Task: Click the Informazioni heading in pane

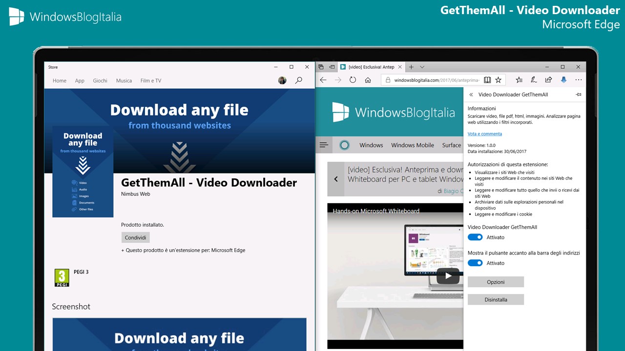Action: tap(481, 108)
